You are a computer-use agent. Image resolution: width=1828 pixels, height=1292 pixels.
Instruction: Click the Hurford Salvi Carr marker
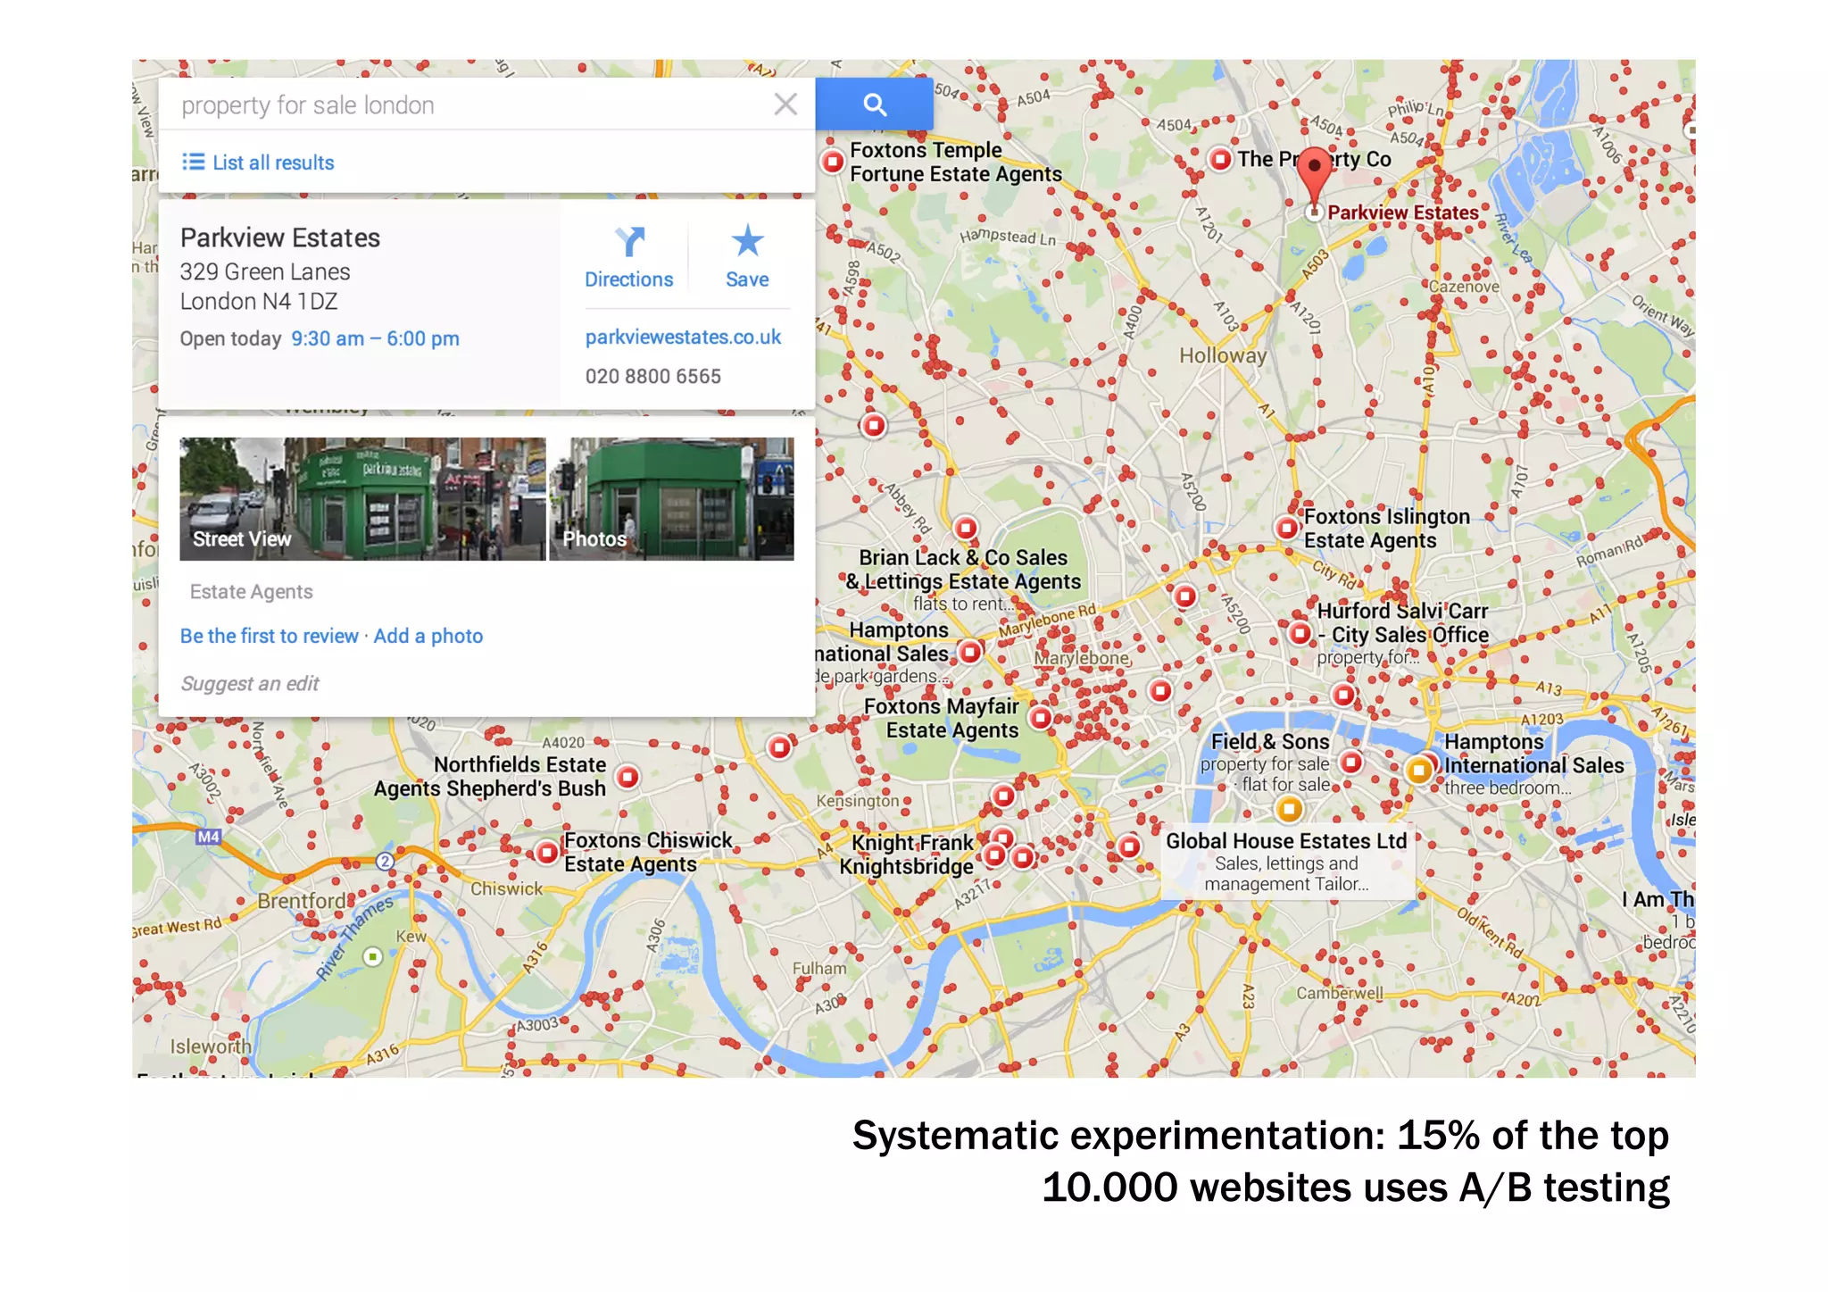(1300, 633)
